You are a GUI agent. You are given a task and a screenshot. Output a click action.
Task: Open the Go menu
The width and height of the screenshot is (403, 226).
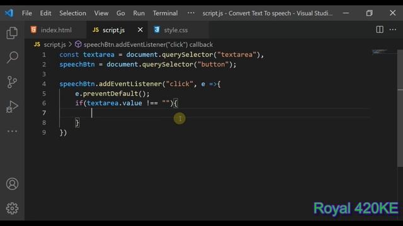(x=120, y=13)
